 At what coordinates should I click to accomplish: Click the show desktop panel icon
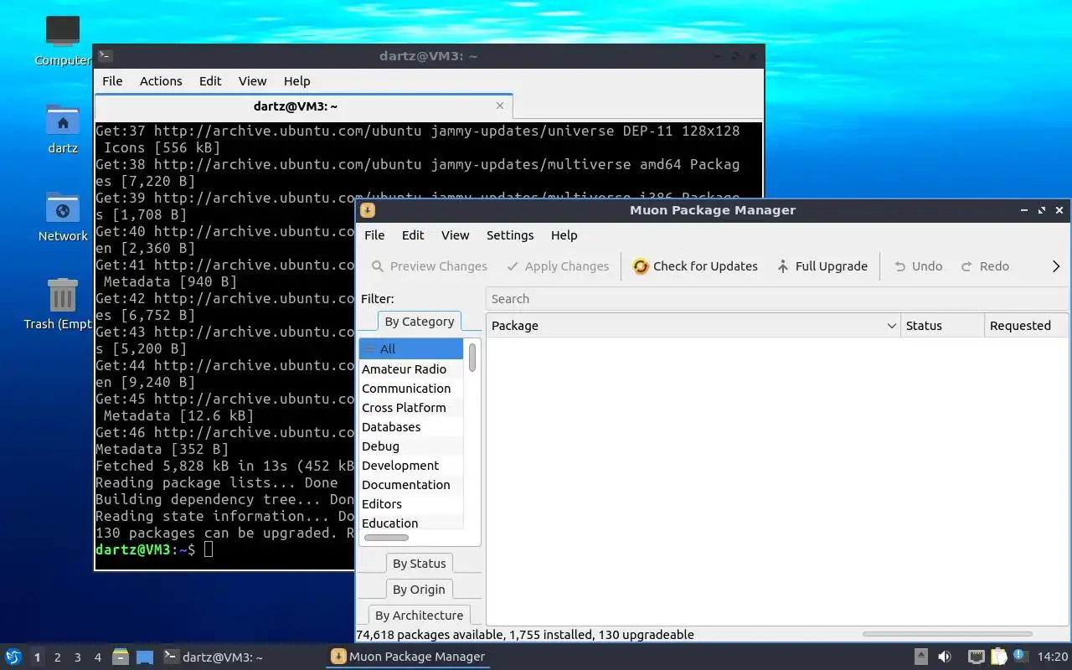145,657
